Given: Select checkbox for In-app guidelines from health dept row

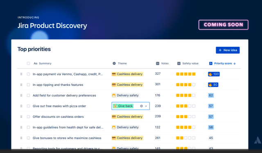Looking at the screenshot, I should click(28, 127).
